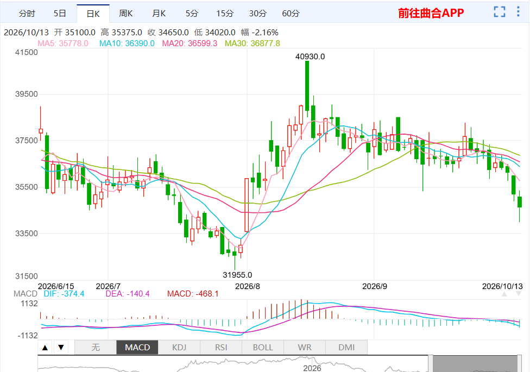Screen dimensions: 530x372
Task: Switch to the 月K tab
Action: [x=159, y=14]
